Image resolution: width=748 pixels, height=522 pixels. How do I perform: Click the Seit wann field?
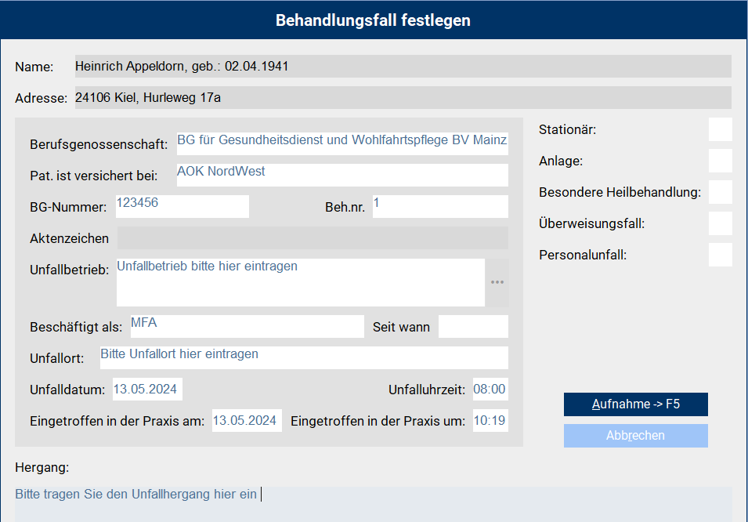(x=473, y=326)
